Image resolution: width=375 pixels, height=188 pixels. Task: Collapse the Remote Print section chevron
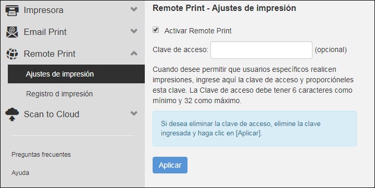(x=134, y=53)
